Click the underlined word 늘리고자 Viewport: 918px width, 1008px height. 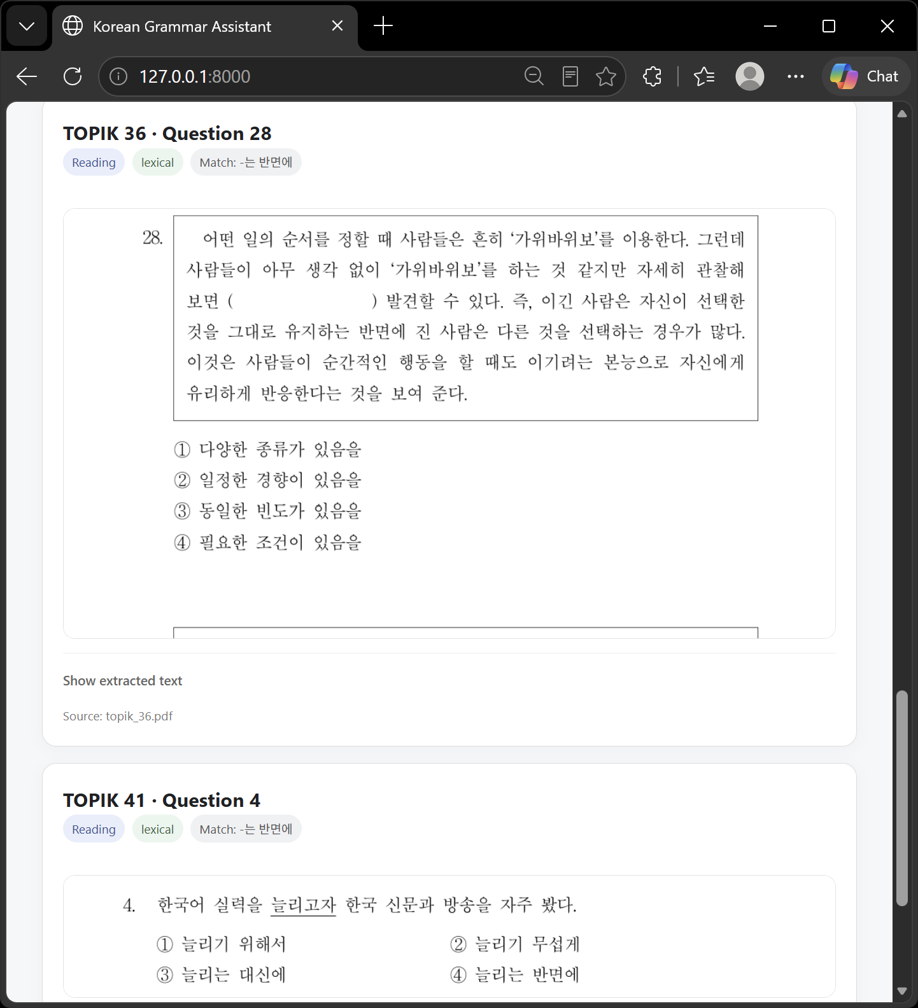(303, 905)
